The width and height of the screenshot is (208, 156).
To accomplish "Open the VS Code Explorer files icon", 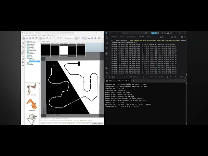I will pyautogui.click(x=107, y=38).
